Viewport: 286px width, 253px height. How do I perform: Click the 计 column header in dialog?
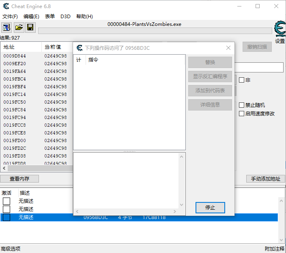pos(79,60)
